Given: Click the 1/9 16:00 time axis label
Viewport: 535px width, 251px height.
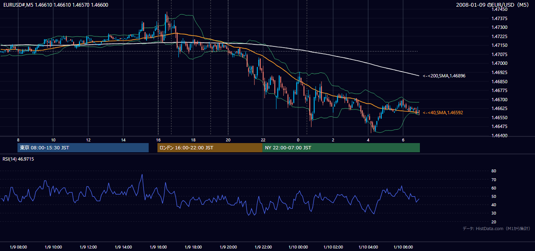Looking at the screenshot, I should coord(158,247).
